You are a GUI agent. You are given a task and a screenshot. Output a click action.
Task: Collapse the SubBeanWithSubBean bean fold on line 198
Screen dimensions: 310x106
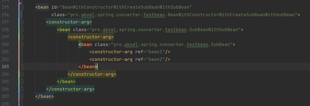click(22, 30)
